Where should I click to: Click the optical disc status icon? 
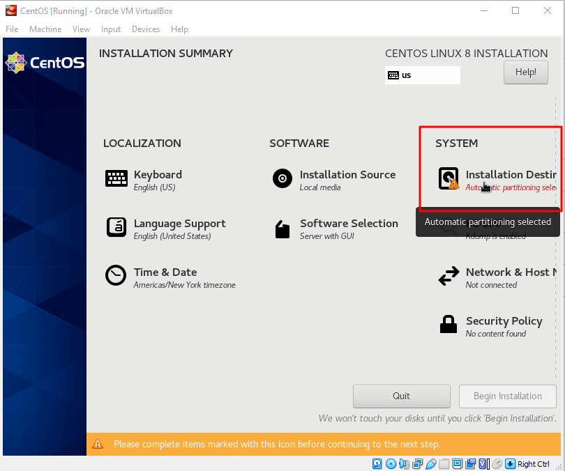point(391,464)
